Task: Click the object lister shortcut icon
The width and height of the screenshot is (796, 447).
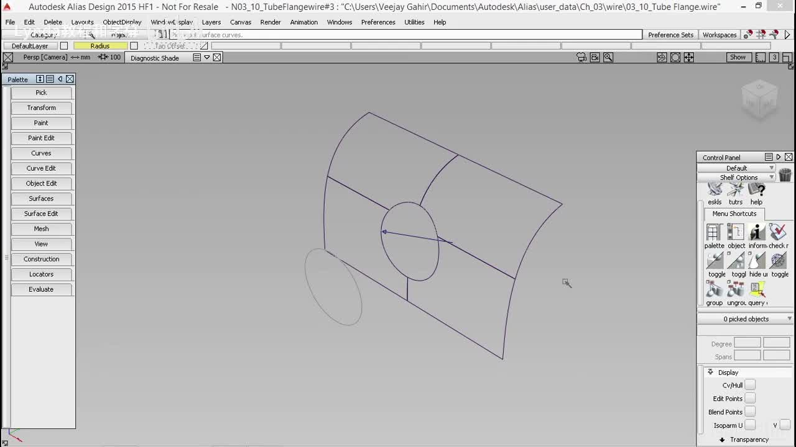Action: (x=736, y=232)
